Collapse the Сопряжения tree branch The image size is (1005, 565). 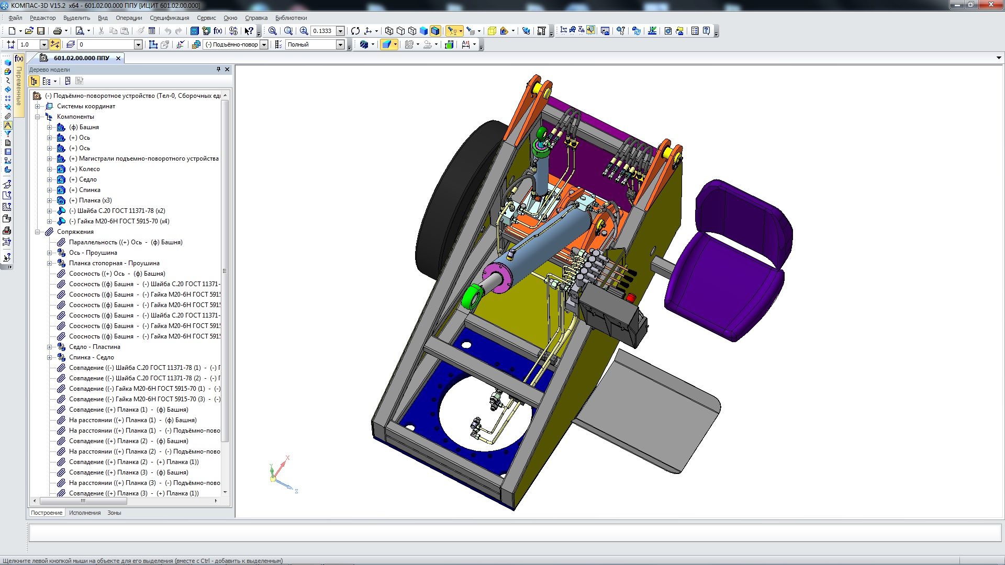tap(38, 232)
